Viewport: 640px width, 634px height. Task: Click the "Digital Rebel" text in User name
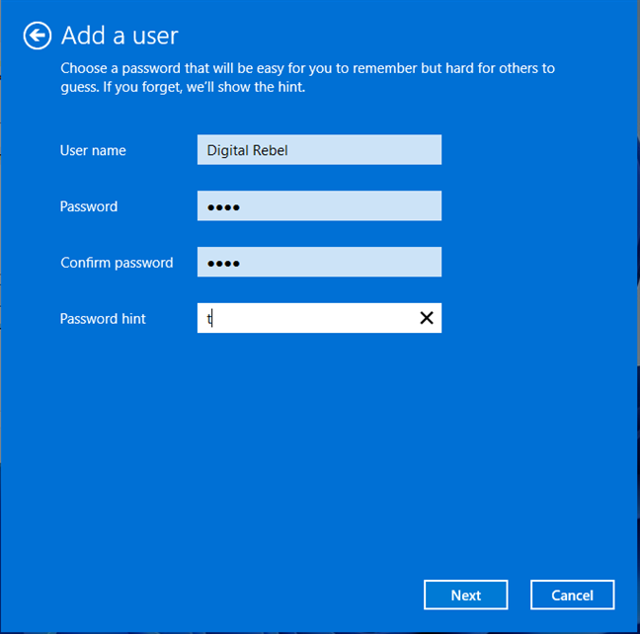(x=247, y=150)
